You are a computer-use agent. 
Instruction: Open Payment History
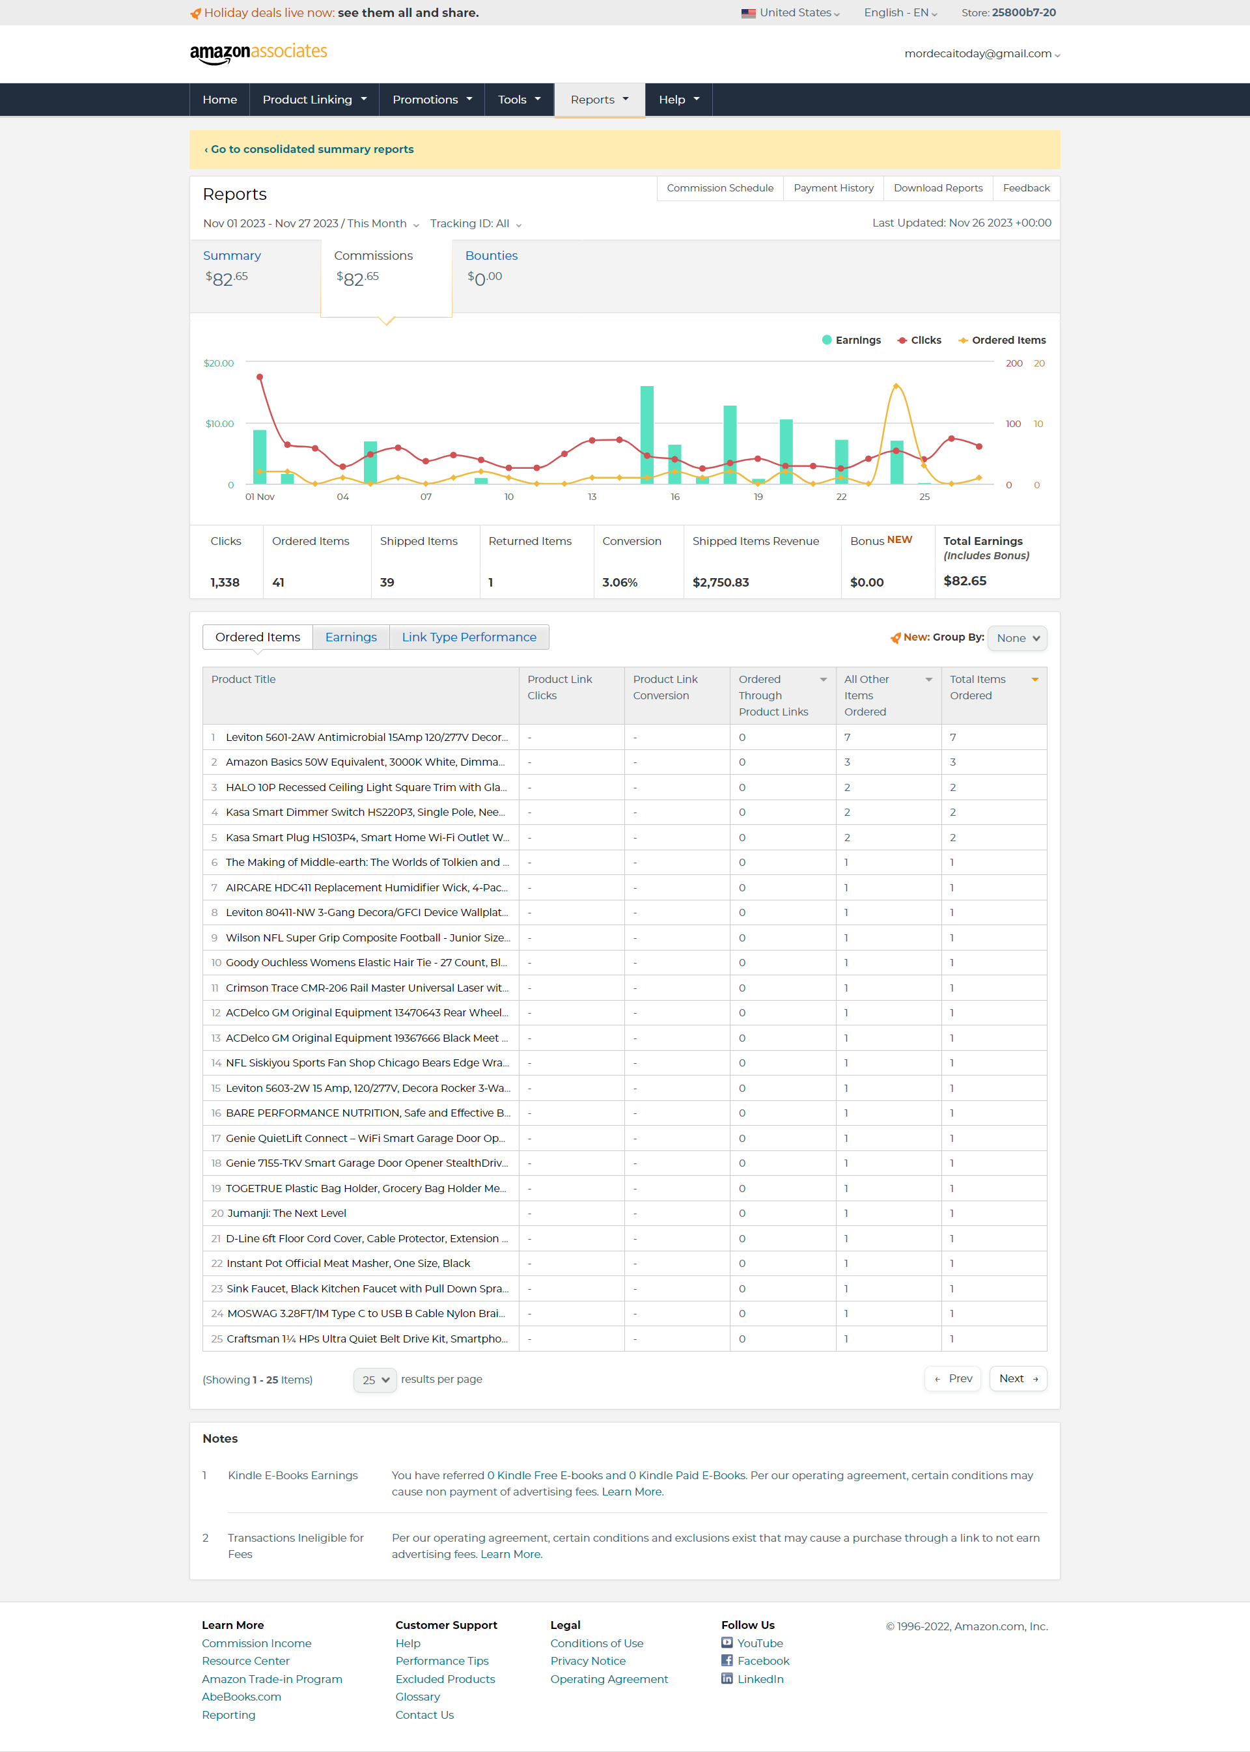pos(833,189)
